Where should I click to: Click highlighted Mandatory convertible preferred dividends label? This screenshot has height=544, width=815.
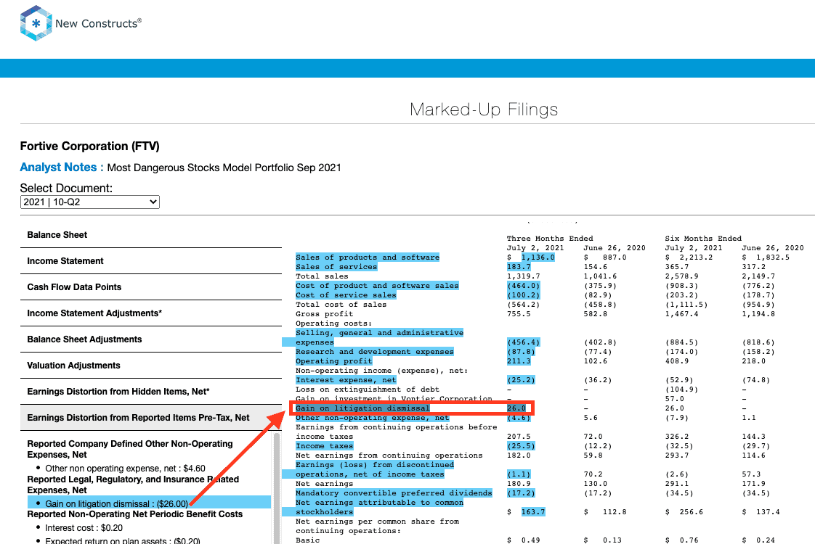pos(394,493)
